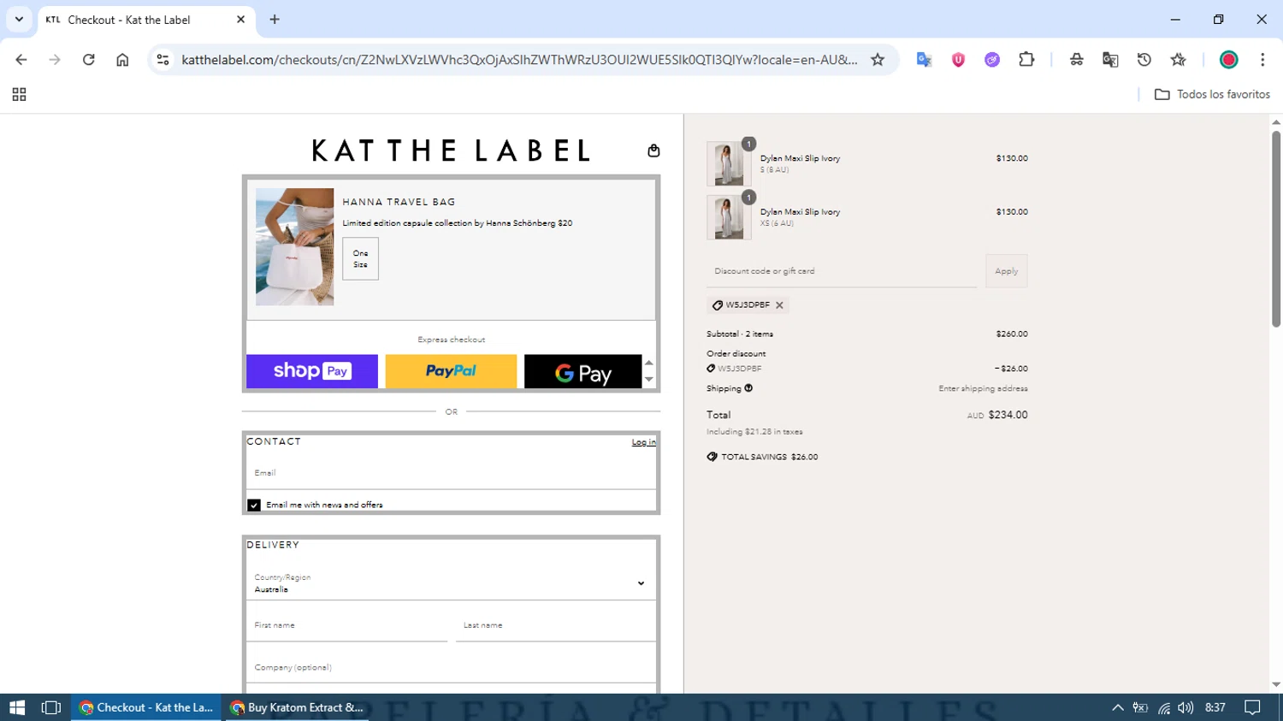
Task: Close the Checkout - Kat the Label tab
Action: point(240,20)
